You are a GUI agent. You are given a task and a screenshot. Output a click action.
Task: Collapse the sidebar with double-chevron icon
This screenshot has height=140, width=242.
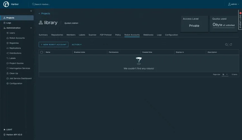tap(31, 11)
